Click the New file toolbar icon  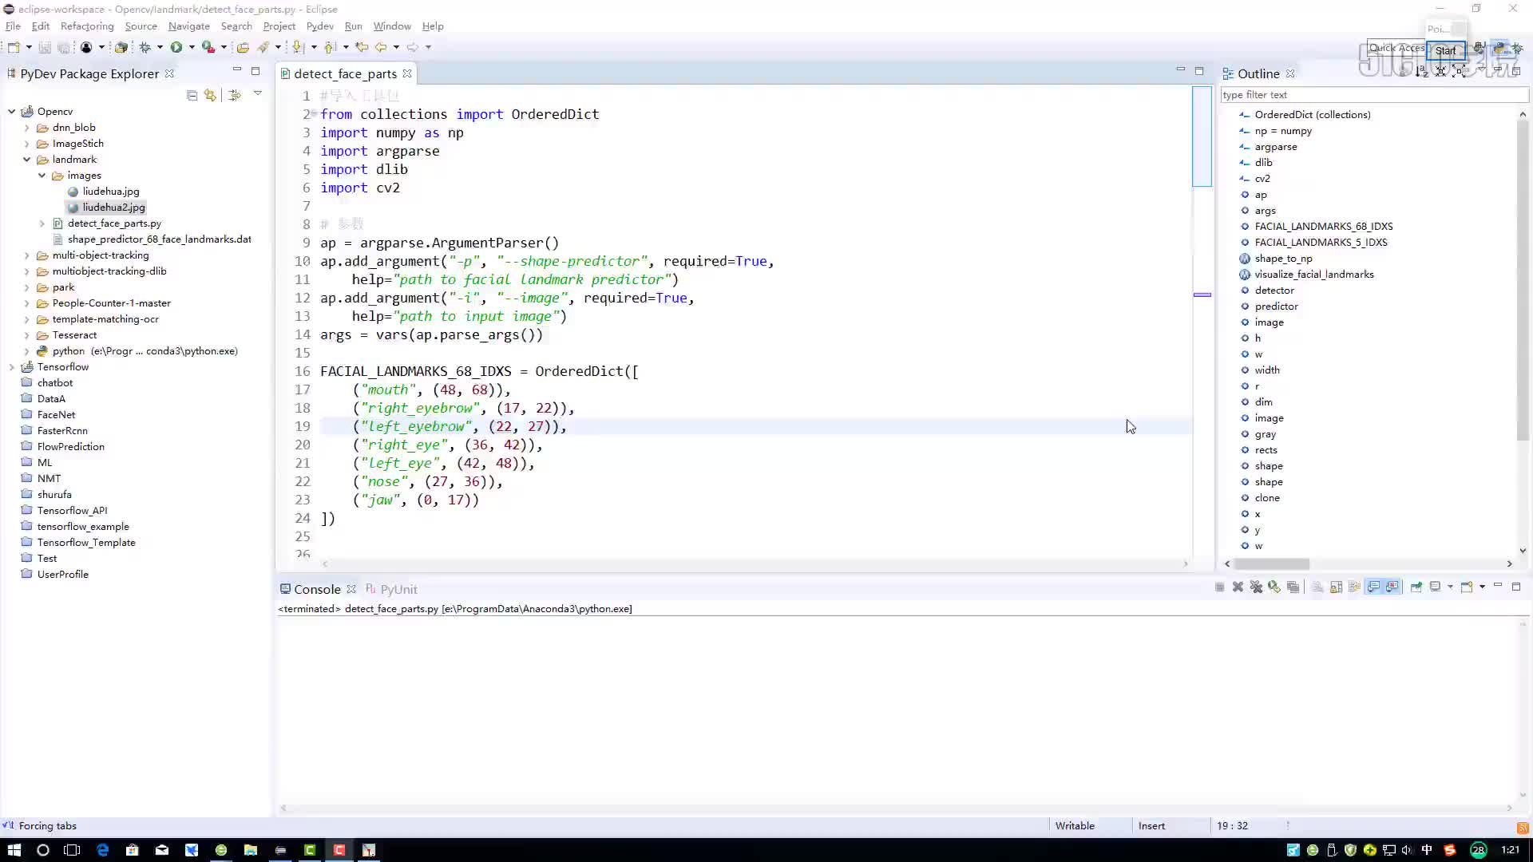pyautogui.click(x=14, y=47)
